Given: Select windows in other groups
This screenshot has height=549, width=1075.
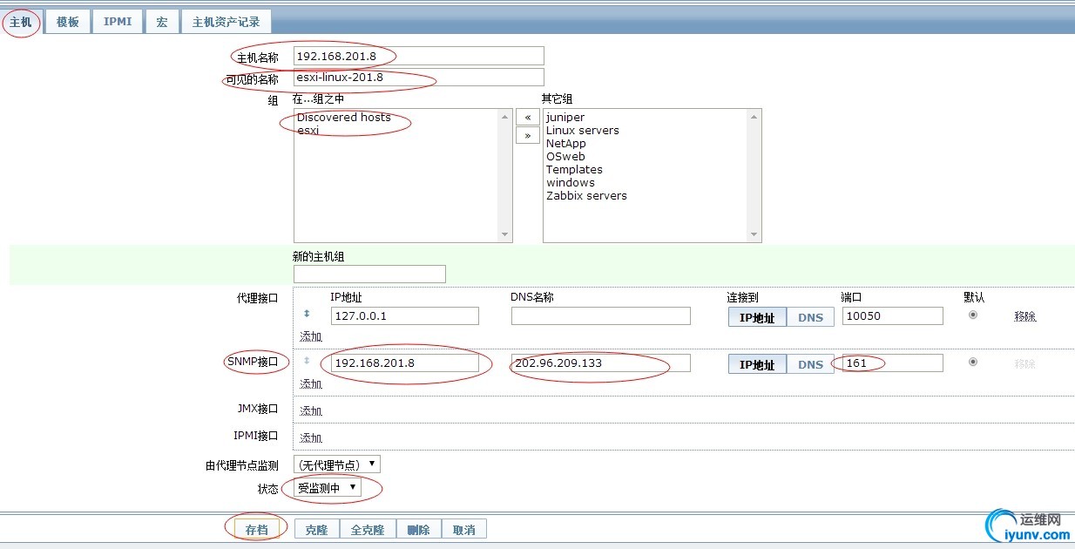Looking at the screenshot, I should pyautogui.click(x=571, y=182).
